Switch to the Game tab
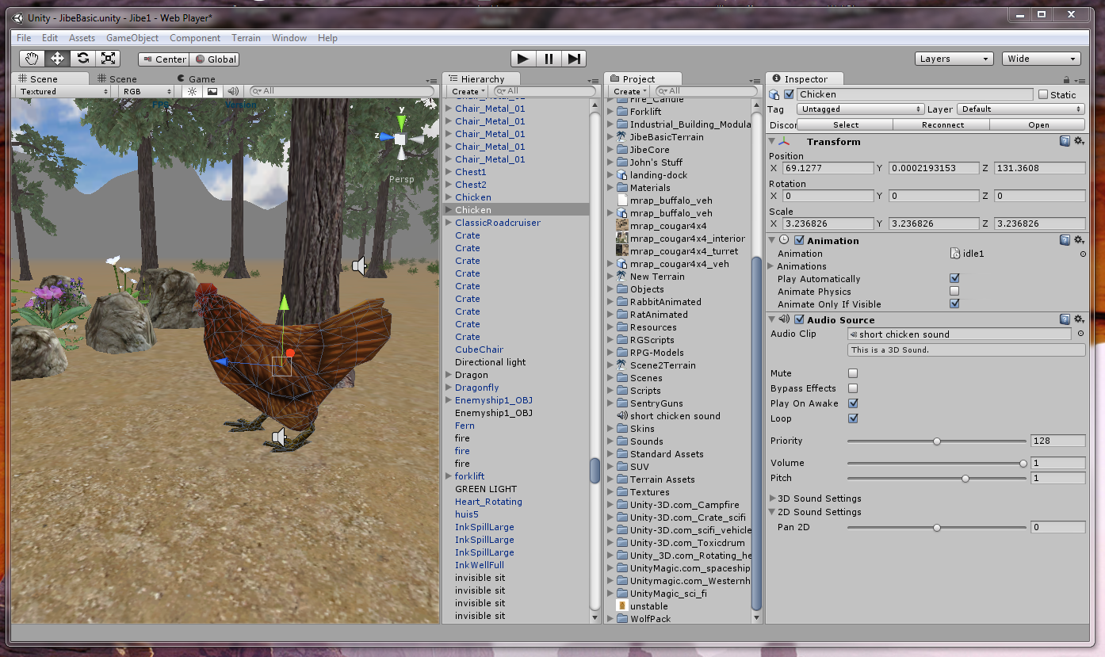The height and width of the screenshot is (657, 1105). click(201, 78)
